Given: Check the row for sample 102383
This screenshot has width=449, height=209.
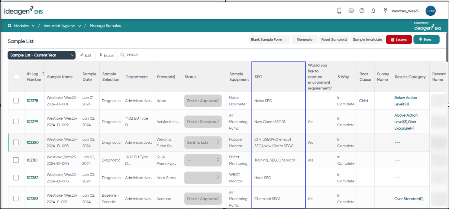Looking at the screenshot, I should tap(16, 198).
